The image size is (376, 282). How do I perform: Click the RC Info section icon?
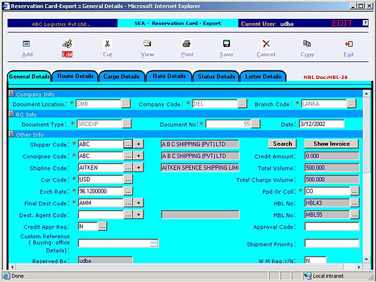[x=11, y=114]
